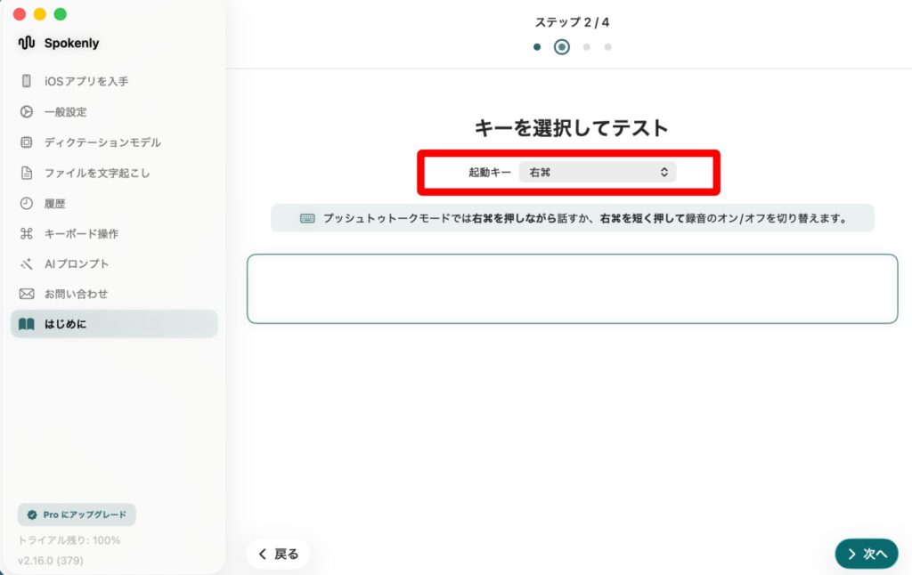Screen dimensions: 912x575
Task: Open the 起動キー dropdown showing 右⌘
Action: click(x=597, y=173)
